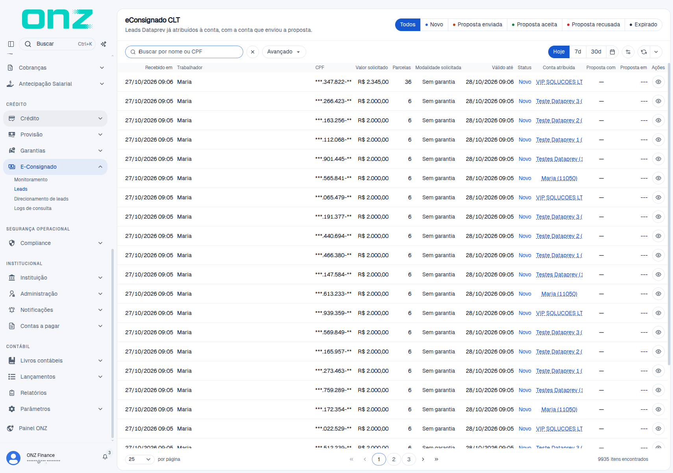The image size is (673, 473).
Task: Expand the Crédito section
Action: pos(55,118)
